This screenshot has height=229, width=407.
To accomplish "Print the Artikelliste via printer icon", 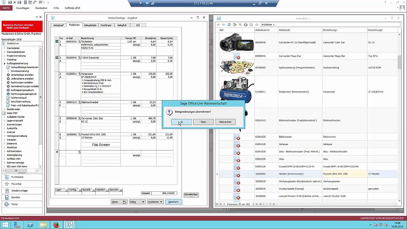I will 245,24.
